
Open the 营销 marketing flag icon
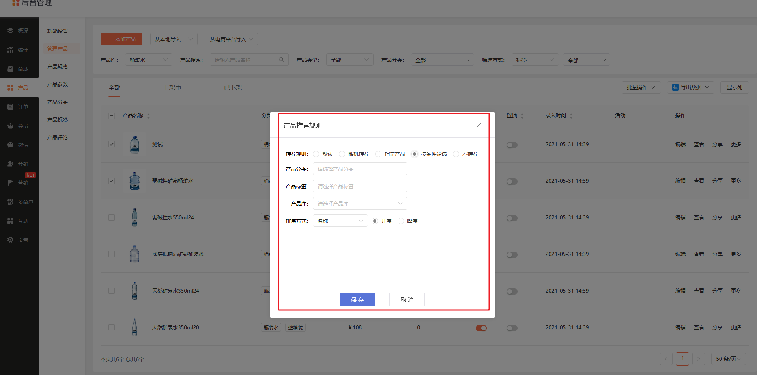pos(11,183)
